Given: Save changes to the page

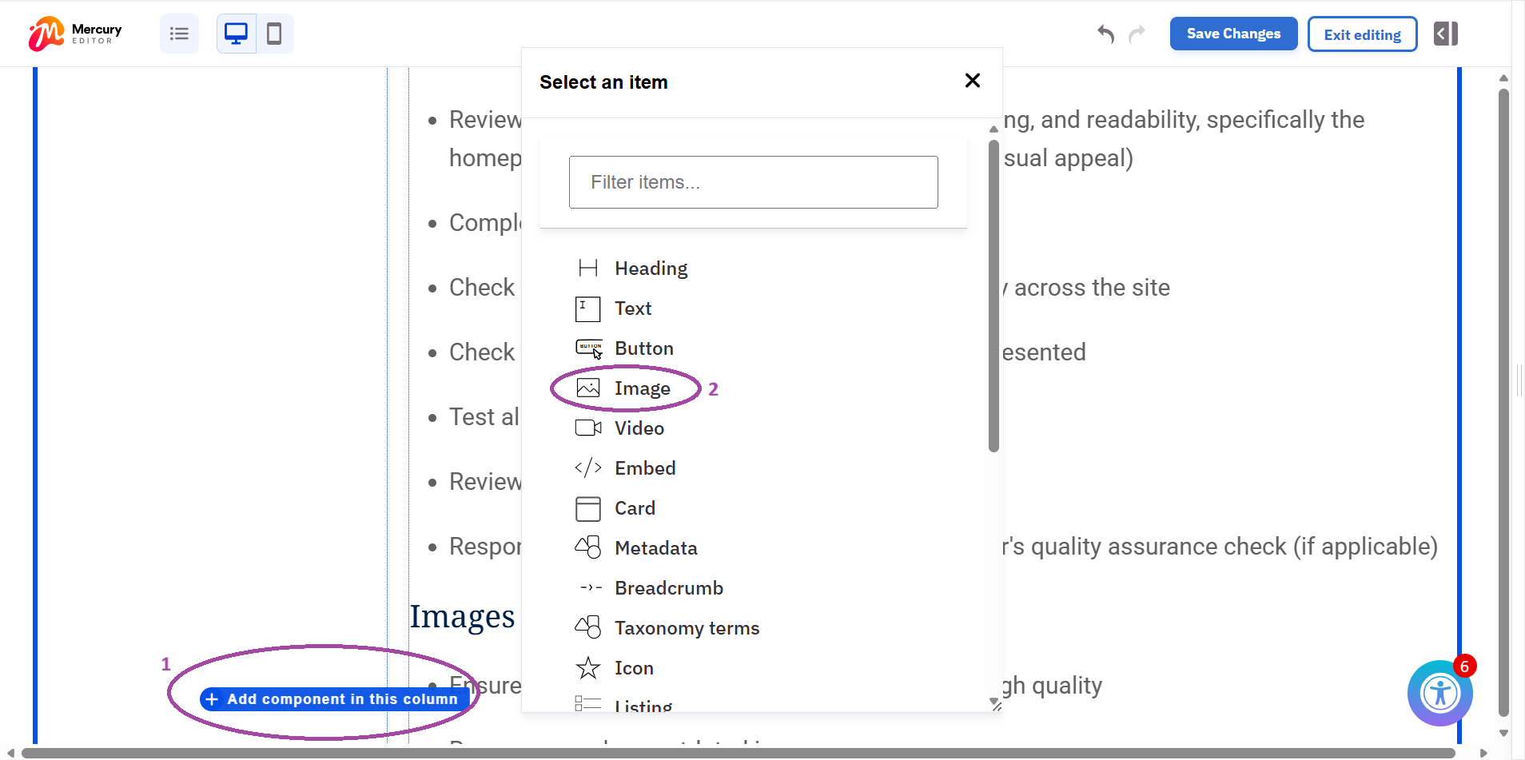Looking at the screenshot, I should (1232, 34).
